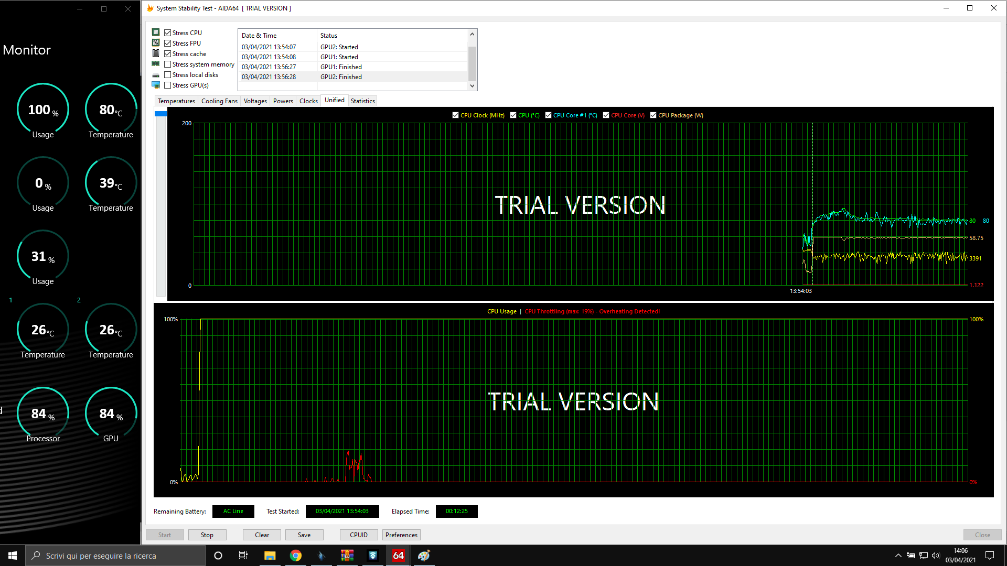The image size is (1007, 566).
Task: Enable the Stress GPU(s) checkbox
Action: pos(168,85)
